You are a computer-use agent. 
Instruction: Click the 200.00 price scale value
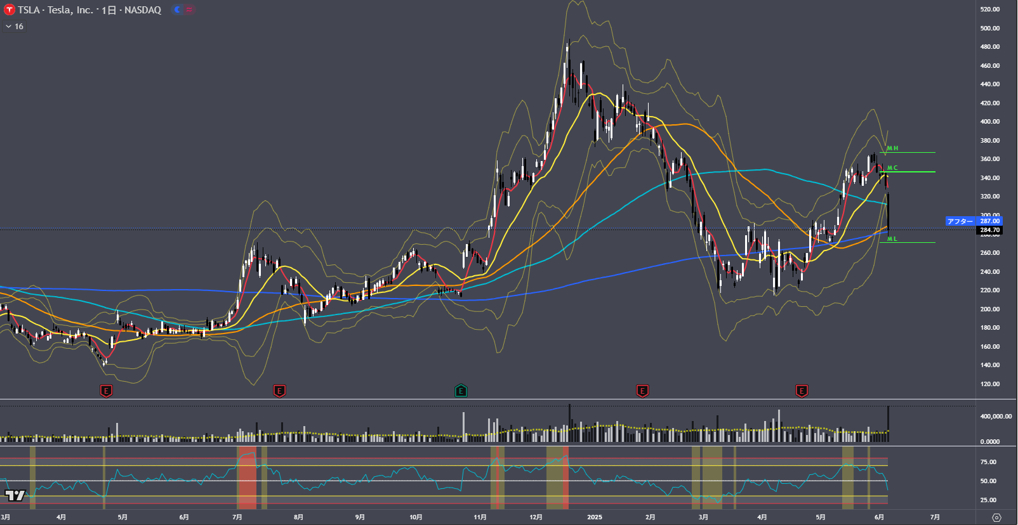point(989,309)
